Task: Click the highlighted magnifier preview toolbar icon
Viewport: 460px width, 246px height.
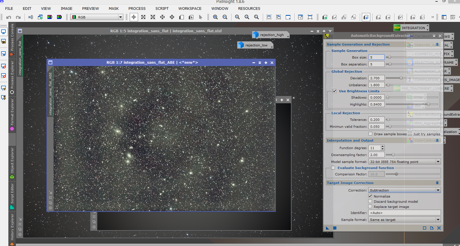Action: [366, 17]
